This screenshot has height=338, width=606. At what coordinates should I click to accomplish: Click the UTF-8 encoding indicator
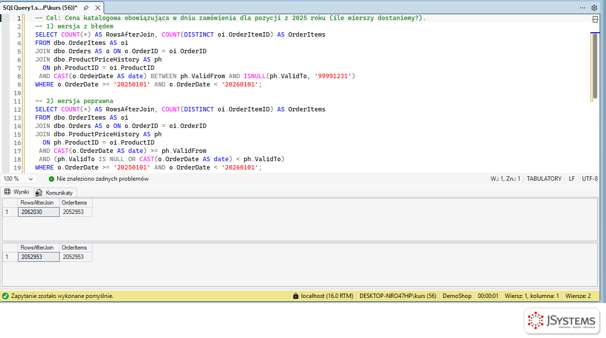pyautogui.click(x=590, y=179)
